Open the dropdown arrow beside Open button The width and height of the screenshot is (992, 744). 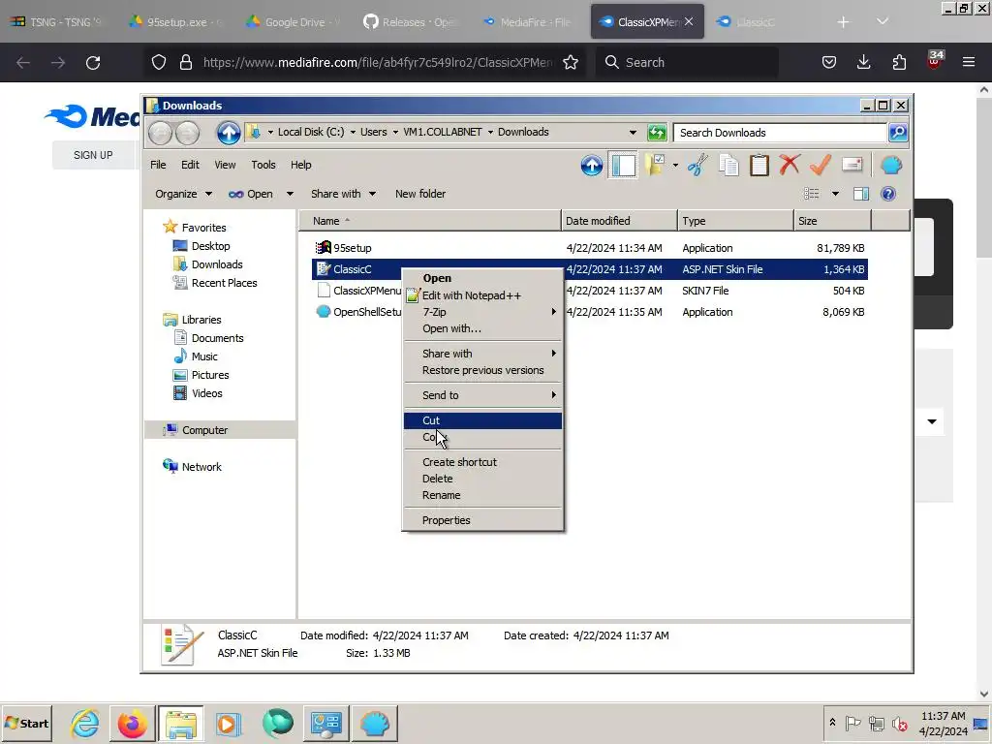point(290,194)
